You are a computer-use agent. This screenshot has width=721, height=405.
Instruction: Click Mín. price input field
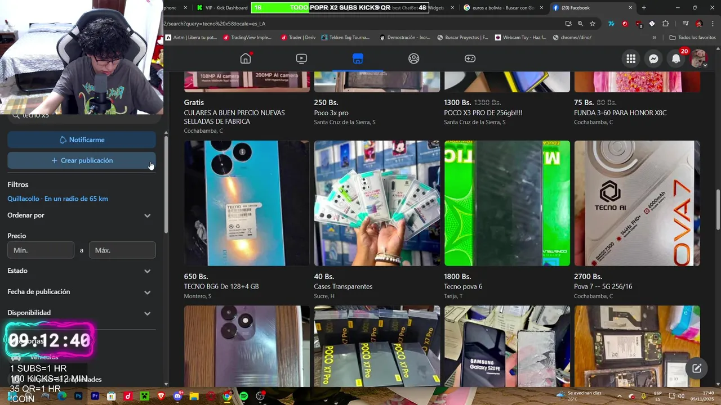[x=41, y=250]
